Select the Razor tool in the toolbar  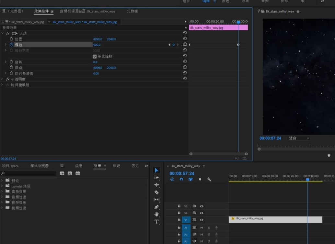[x=156, y=192]
